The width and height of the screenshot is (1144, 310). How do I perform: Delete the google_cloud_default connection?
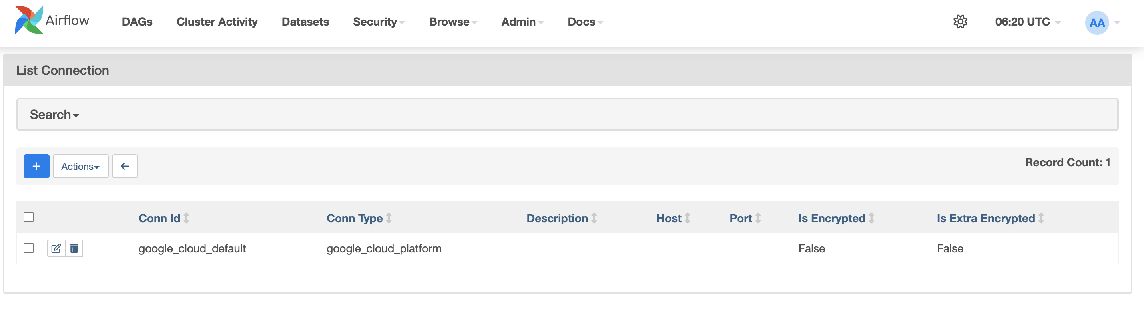click(x=74, y=249)
